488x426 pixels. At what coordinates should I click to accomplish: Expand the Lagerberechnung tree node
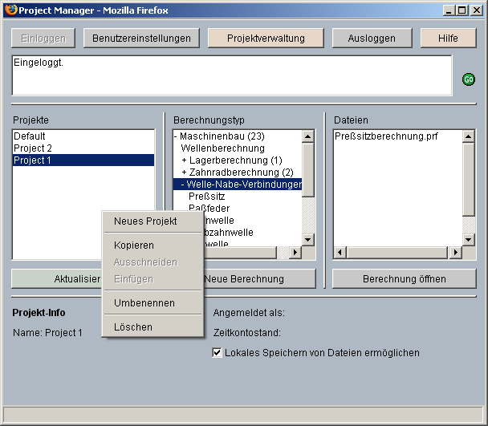[x=185, y=160]
